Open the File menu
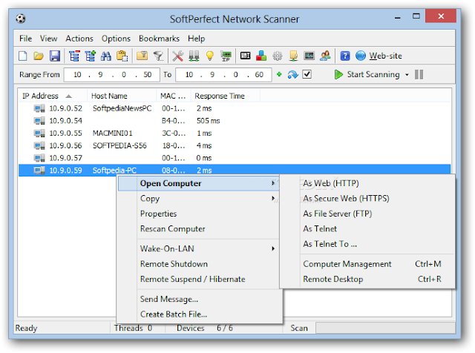This screenshot has width=475, height=353. click(25, 39)
